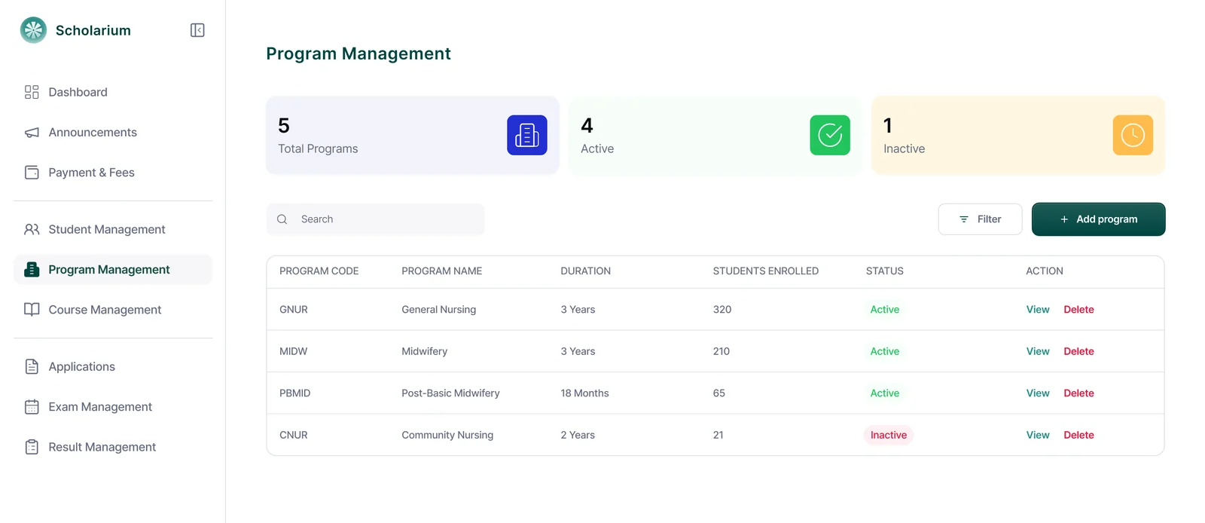Delete the General Nursing program
Image resolution: width=1205 pixels, height=523 pixels.
click(1078, 310)
